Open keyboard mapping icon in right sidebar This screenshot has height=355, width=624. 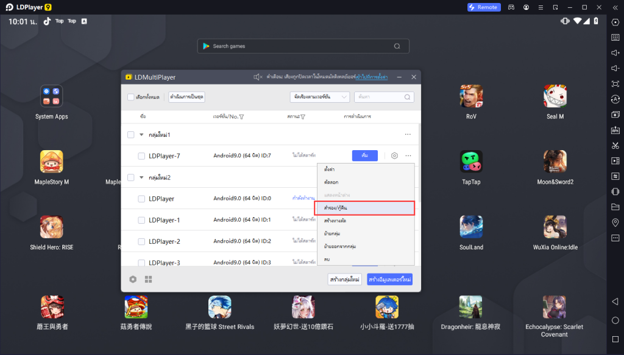615,37
